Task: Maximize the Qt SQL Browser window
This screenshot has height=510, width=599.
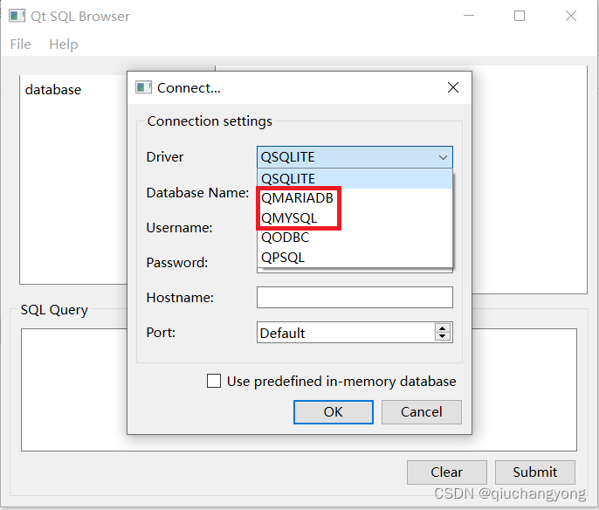Action: (x=520, y=16)
